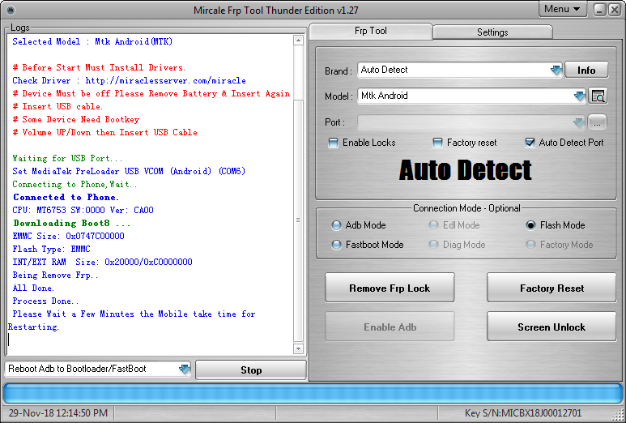
Task: Click the blue progress bar
Action: [313, 394]
